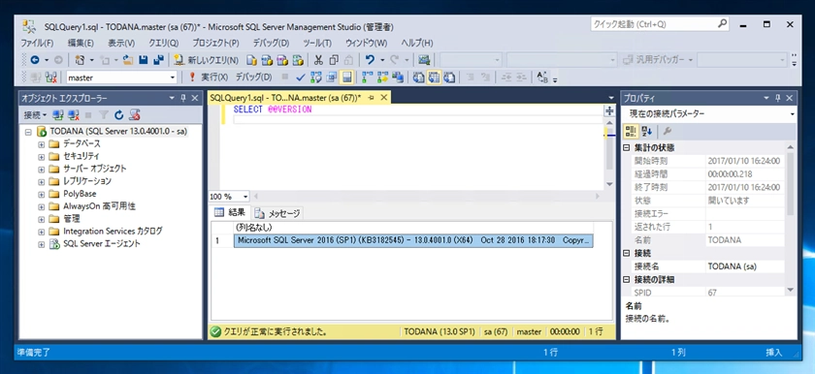Open the master database dropdown
This screenshot has width=815, height=374.
[173, 78]
